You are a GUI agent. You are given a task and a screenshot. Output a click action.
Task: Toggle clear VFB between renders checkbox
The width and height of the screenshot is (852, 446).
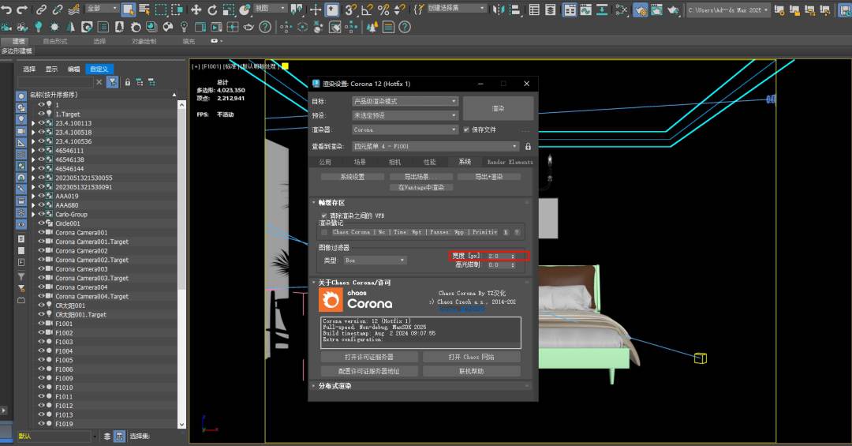pyautogui.click(x=324, y=216)
